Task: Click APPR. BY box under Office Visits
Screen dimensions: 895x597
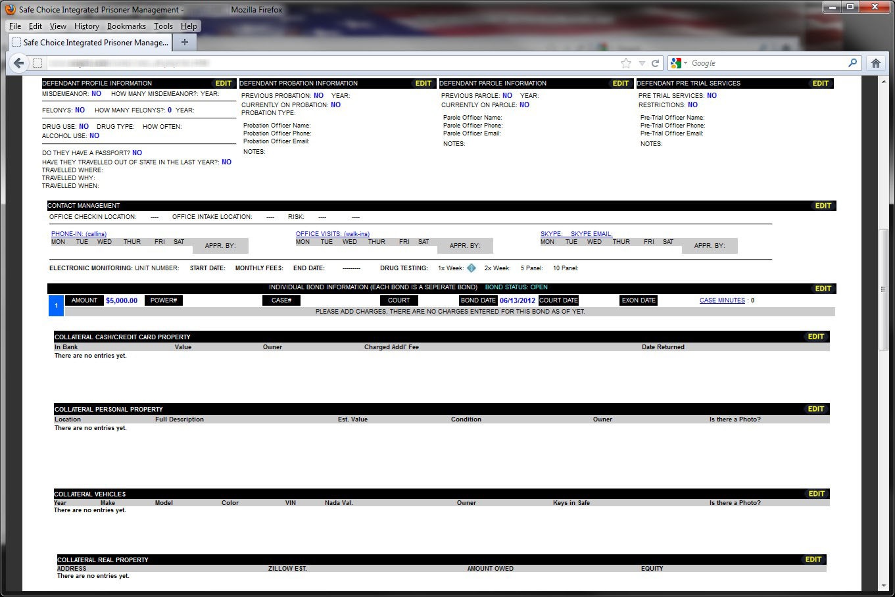Action: tap(465, 246)
